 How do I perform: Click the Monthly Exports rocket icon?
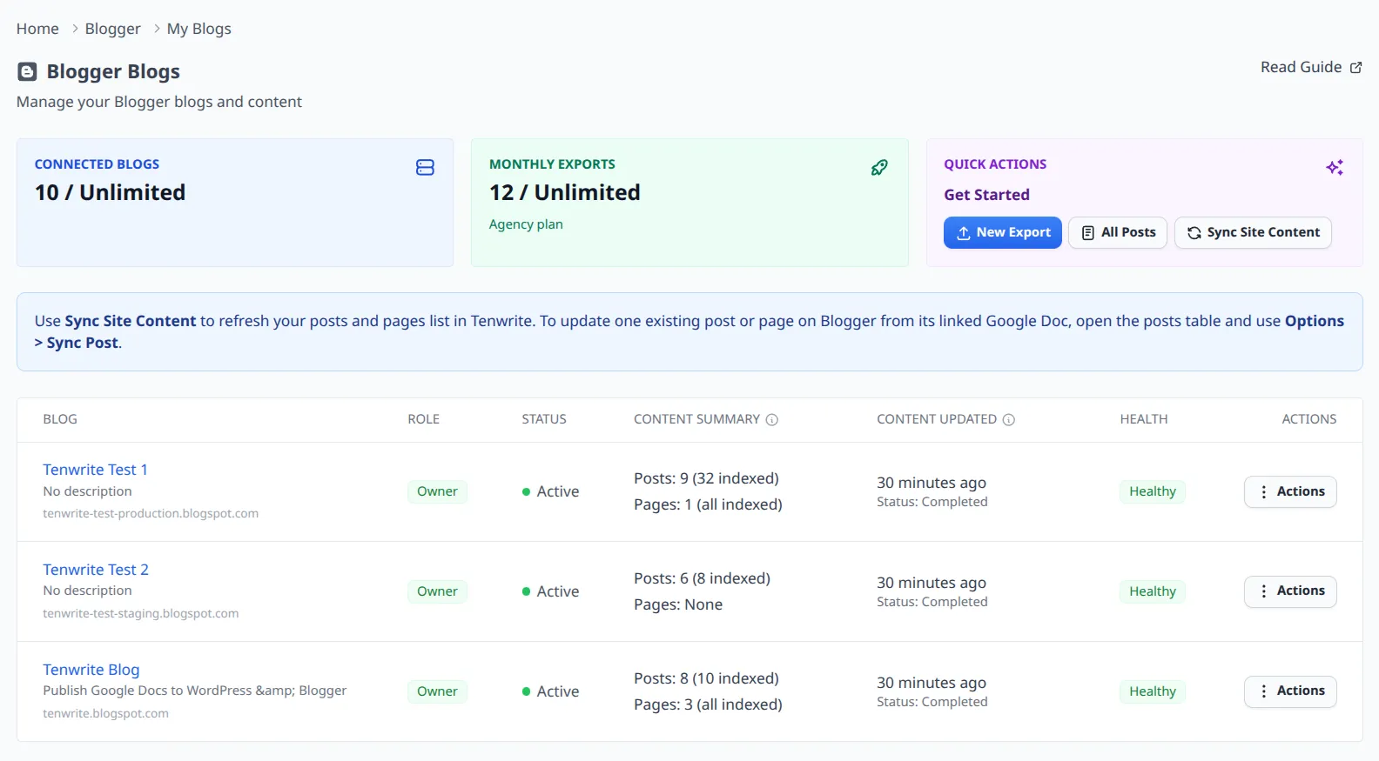pyautogui.click(x=879, y=167)
